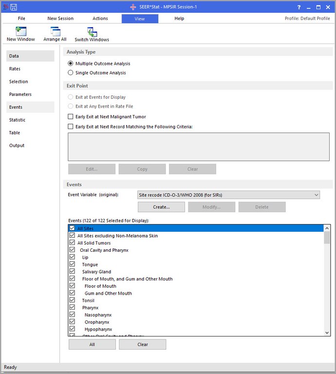Click the save disk icon in title bar
336x374 pixels.
click(14, 7)
